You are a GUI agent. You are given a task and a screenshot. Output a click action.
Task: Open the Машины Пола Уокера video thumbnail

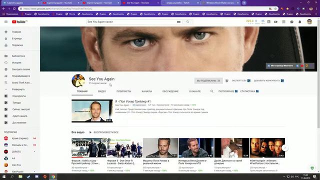(x=160, y=148)
